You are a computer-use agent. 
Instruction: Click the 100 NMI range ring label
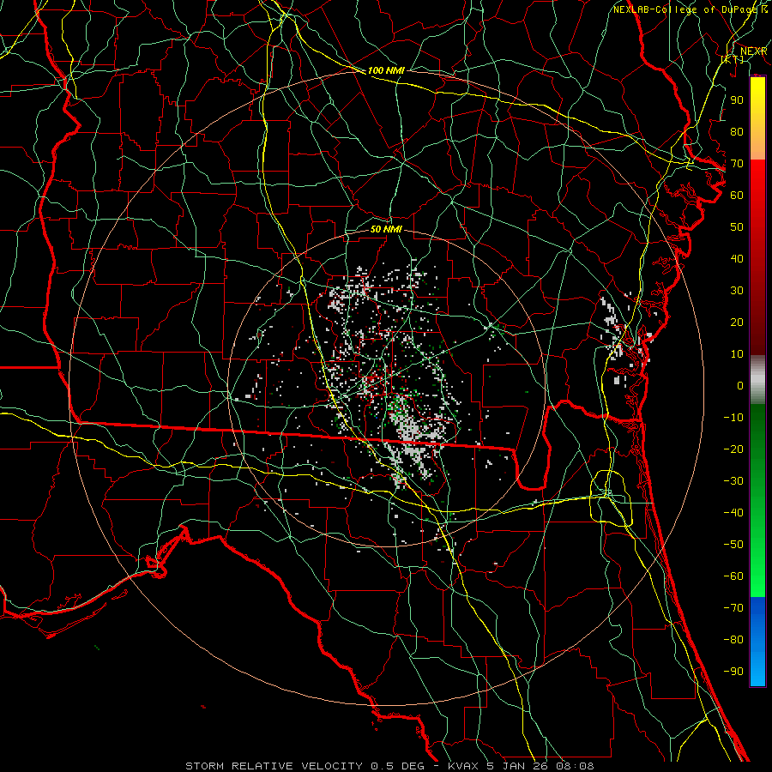(386, 70)
